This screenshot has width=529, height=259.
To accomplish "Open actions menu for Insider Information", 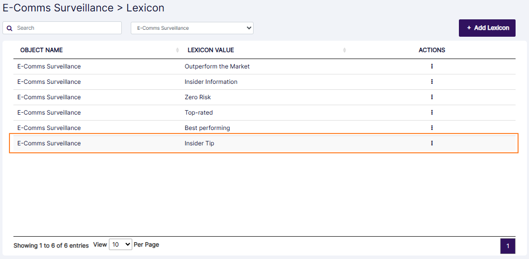I will [x=432, y=81].
